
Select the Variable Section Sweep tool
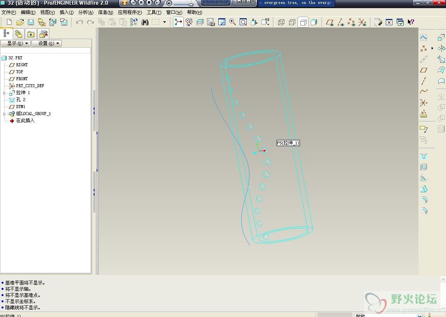point(441,59)
